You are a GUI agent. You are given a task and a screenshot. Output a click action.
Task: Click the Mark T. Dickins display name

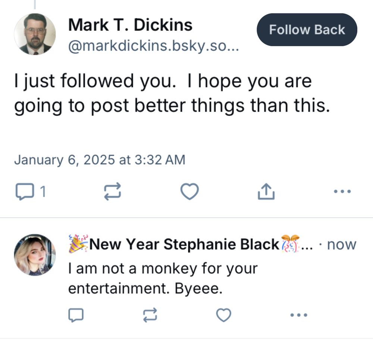(130, 25)
